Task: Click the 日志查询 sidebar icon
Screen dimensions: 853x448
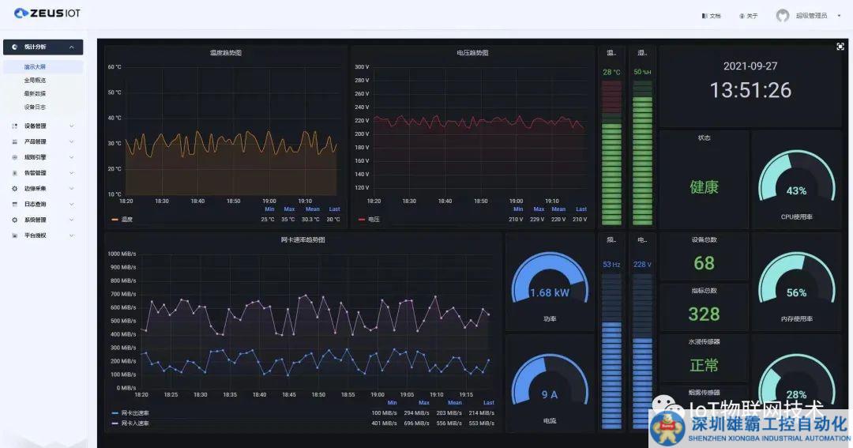Action: click(15, 205)
